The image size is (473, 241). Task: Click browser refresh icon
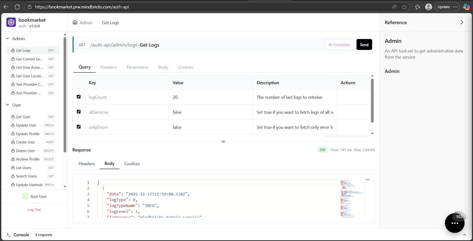[x=17, y=7]
